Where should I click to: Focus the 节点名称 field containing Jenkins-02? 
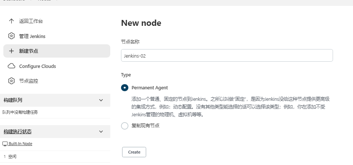tap(227, 55)
